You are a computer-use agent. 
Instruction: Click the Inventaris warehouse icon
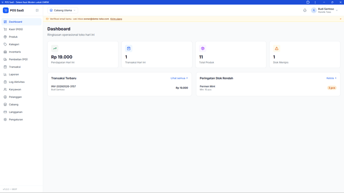click(x=5, y=52)
